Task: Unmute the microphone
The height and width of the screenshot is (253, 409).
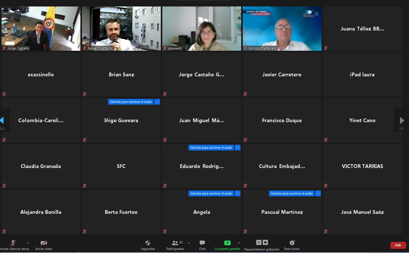Action: (x=13, y=243)
